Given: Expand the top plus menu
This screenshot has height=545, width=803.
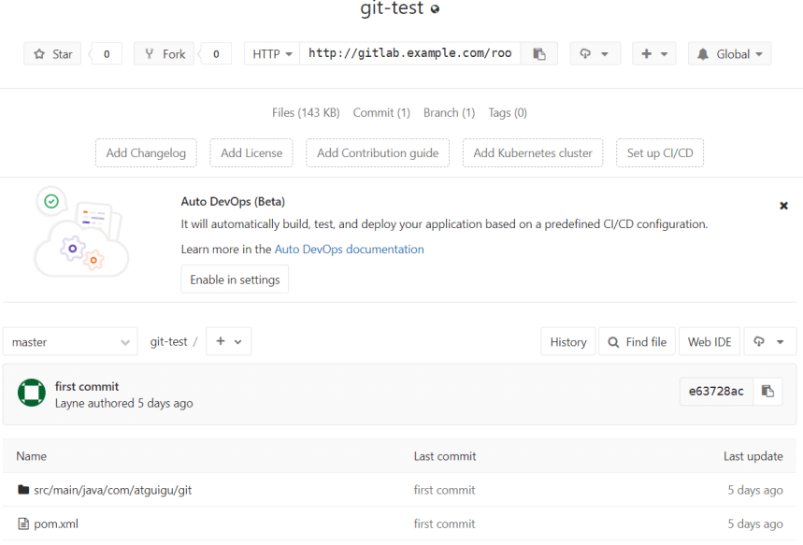Looking at the screenshot, I should pos(654,54).
